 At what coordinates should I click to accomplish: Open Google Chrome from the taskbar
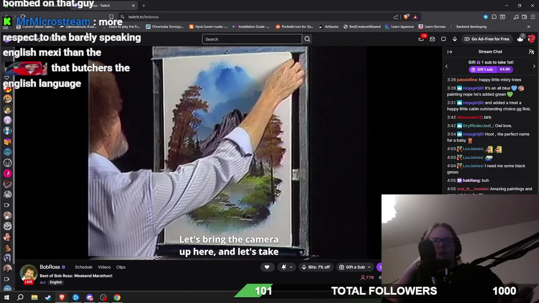point(117,298)
